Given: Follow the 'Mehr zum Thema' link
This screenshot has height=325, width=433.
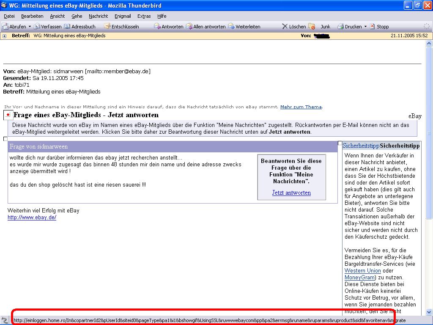Looking at the screenshot, I should pyautogui.click(x=301, y=107).
